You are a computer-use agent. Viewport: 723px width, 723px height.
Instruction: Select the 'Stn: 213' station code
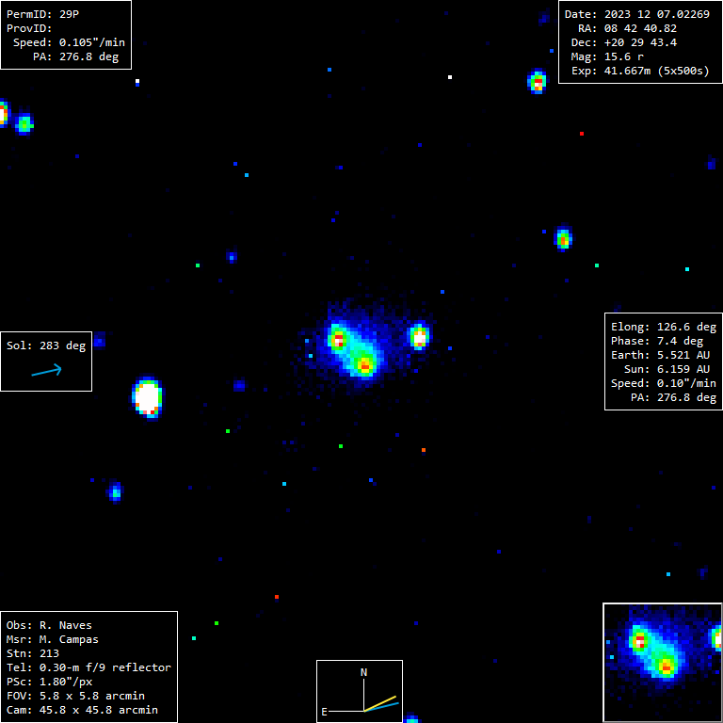point(32,653)
